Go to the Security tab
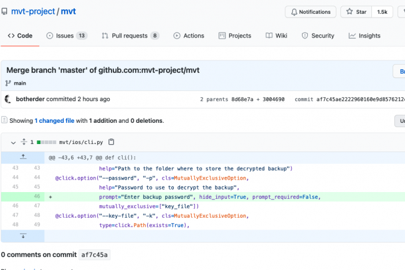Screen dimensions: 405x270 pos(317,36)
